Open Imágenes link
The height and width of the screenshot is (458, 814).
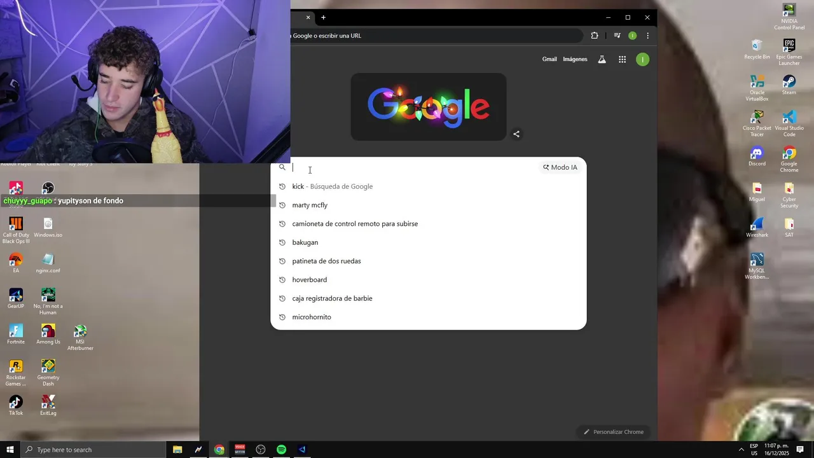click(575, 59)
